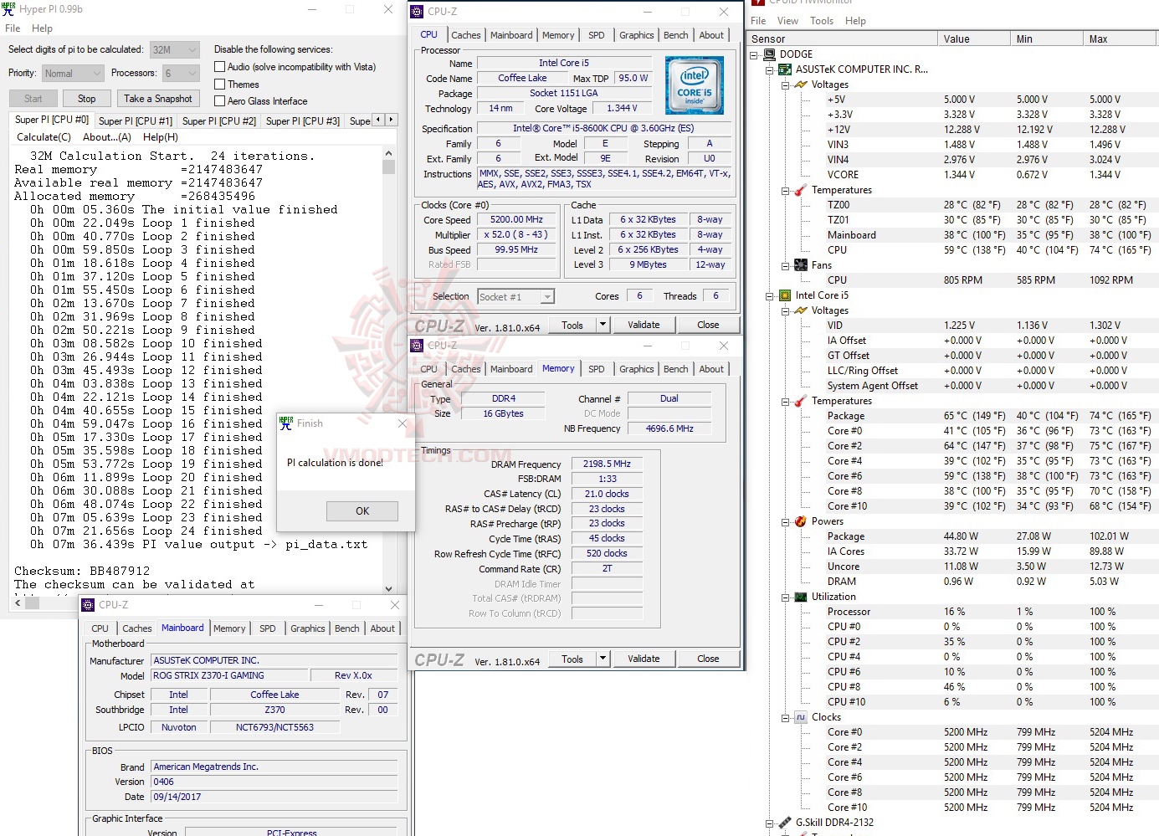Open the Calculate(C) menu in Super PI
This screenshot has height=836, width=1159.
[44, 137]
